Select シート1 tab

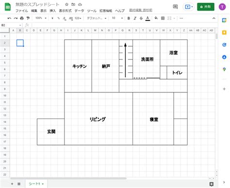click(x=36, y=184)
